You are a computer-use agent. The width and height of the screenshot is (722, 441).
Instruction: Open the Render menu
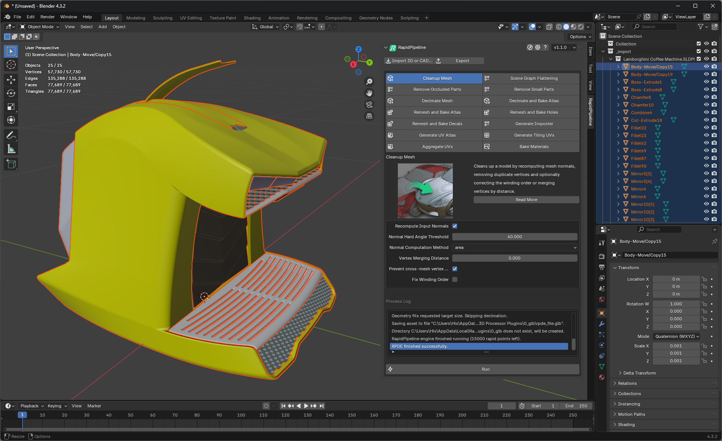pos(47,16)
